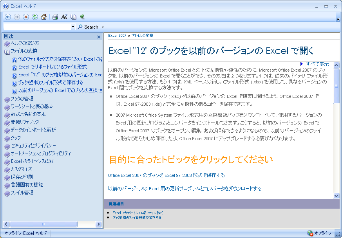Expand the 数式と名前の基本 book
The image size is (342, 238).
pyautogui.click(x=28, y=114)
